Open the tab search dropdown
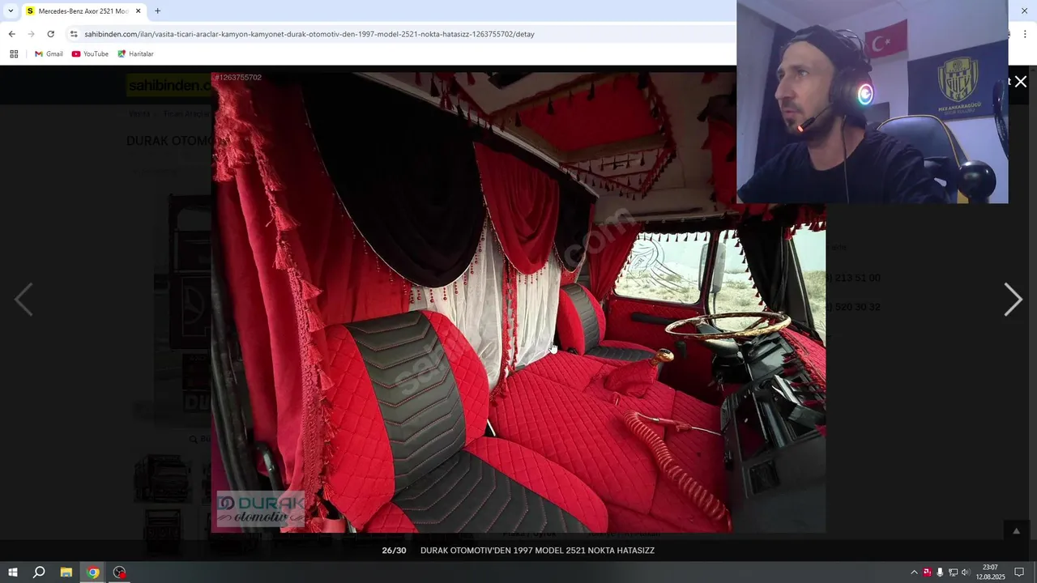 coord(11,11)
